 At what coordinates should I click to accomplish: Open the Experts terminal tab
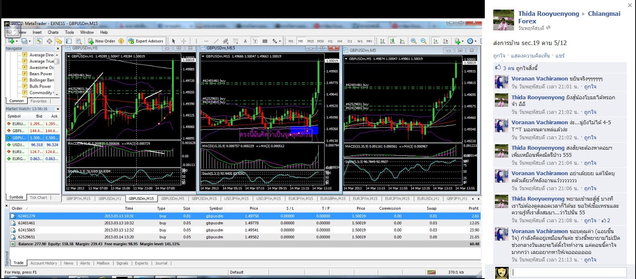click(142, 263)
